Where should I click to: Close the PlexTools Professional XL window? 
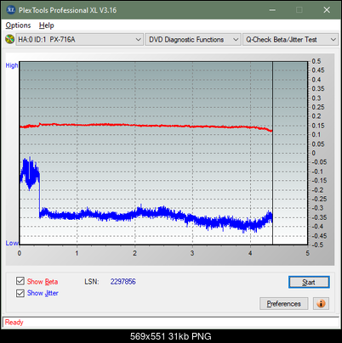[327, 10]
